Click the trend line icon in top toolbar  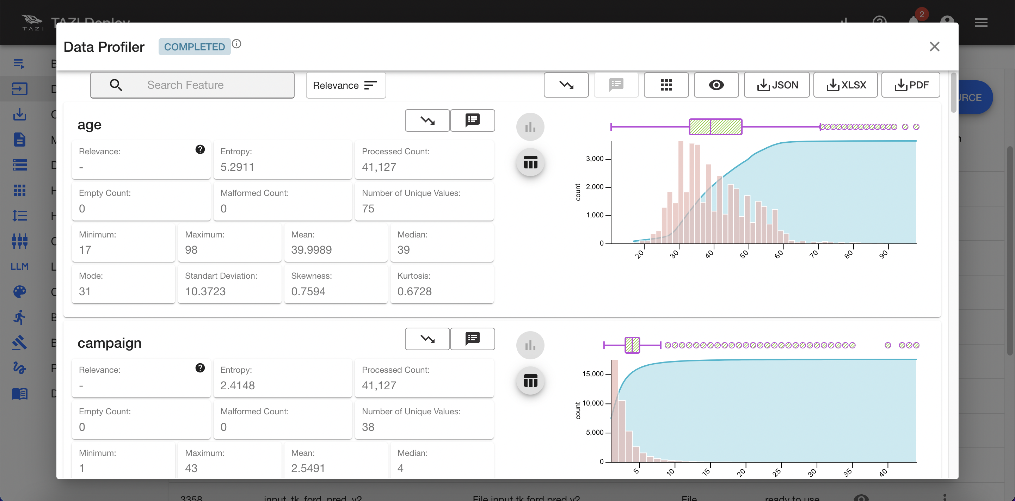click(x=566, y=85)
